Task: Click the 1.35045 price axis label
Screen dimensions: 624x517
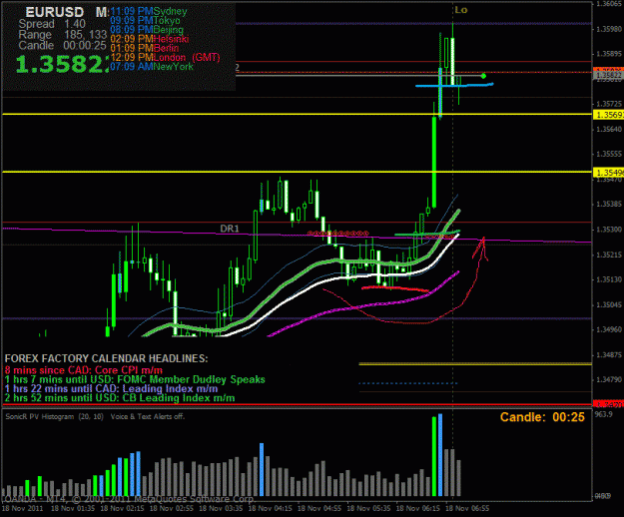Action: 608,305
